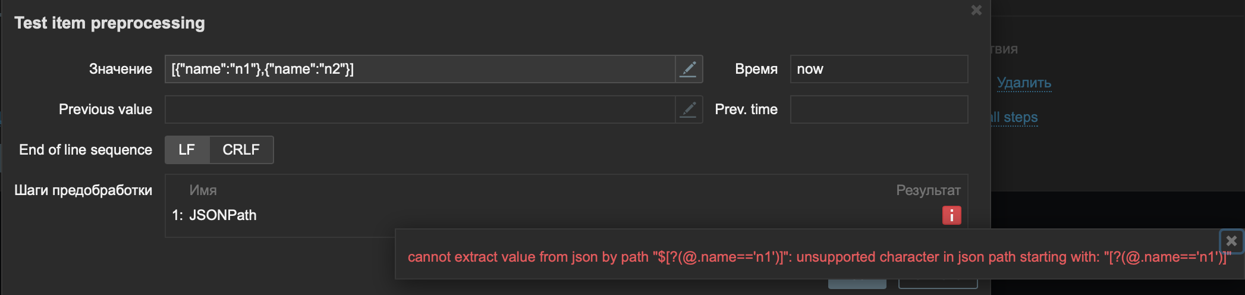Click the Имя column header
The image size is (1245, 295).
pyautogui.click(x=203, y=190)
